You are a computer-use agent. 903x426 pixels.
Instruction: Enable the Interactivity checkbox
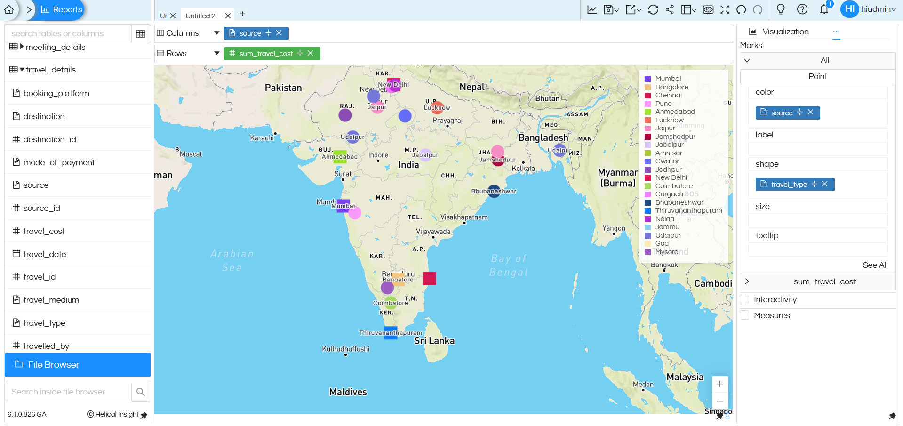[x=744, y=299]
